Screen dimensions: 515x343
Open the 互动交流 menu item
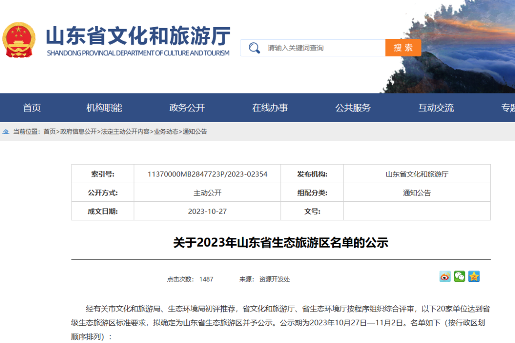click(x=436, y=108)
